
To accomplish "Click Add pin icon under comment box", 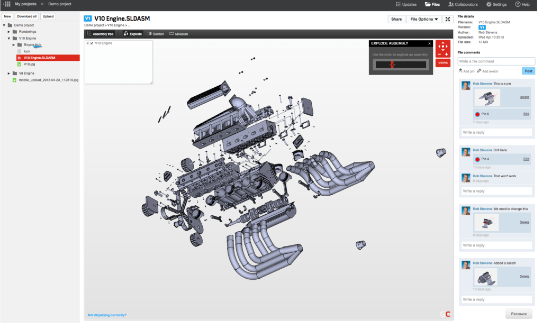I will pos(461,70).
